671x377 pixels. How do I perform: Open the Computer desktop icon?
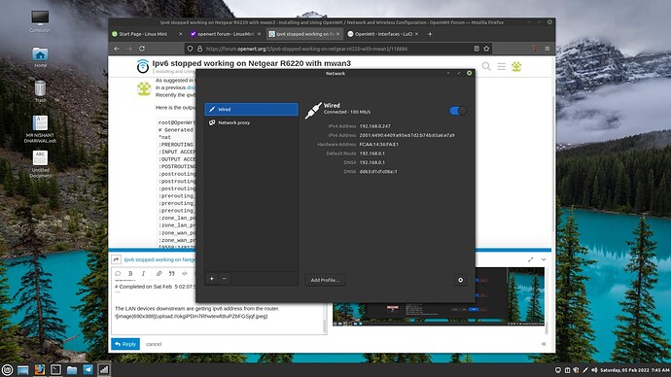pos(40,21)
